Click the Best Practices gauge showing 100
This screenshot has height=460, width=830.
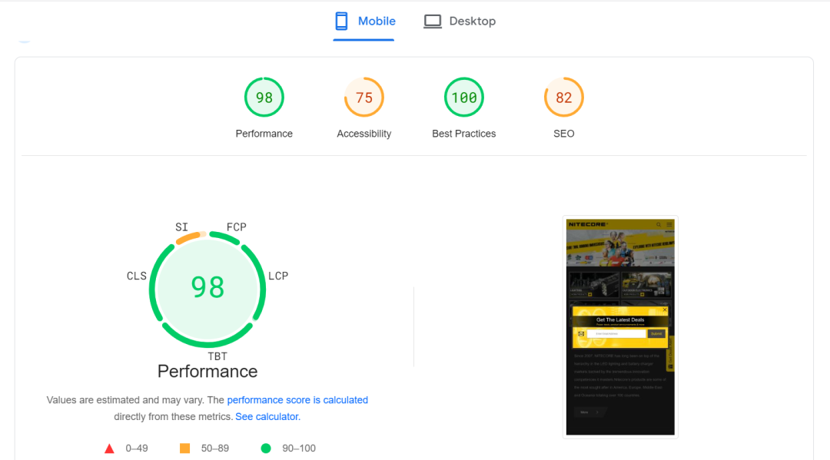tap(464, 98)
